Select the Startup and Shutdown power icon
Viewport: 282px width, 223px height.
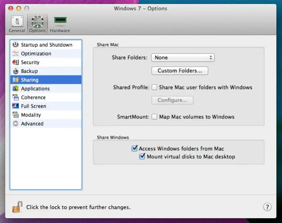(x=16, y=45)
